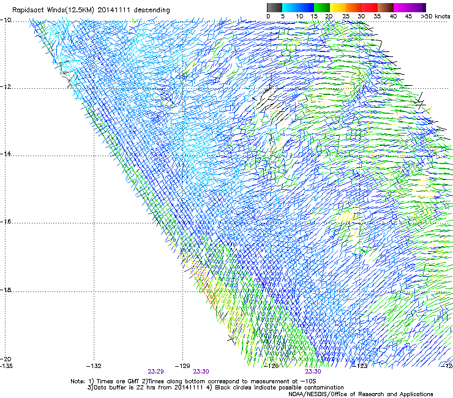Image resolution: width=453 pixels, height=398 pixels.
Task: Click the '-16' latitude axis label
Action: tap(6, 222)
